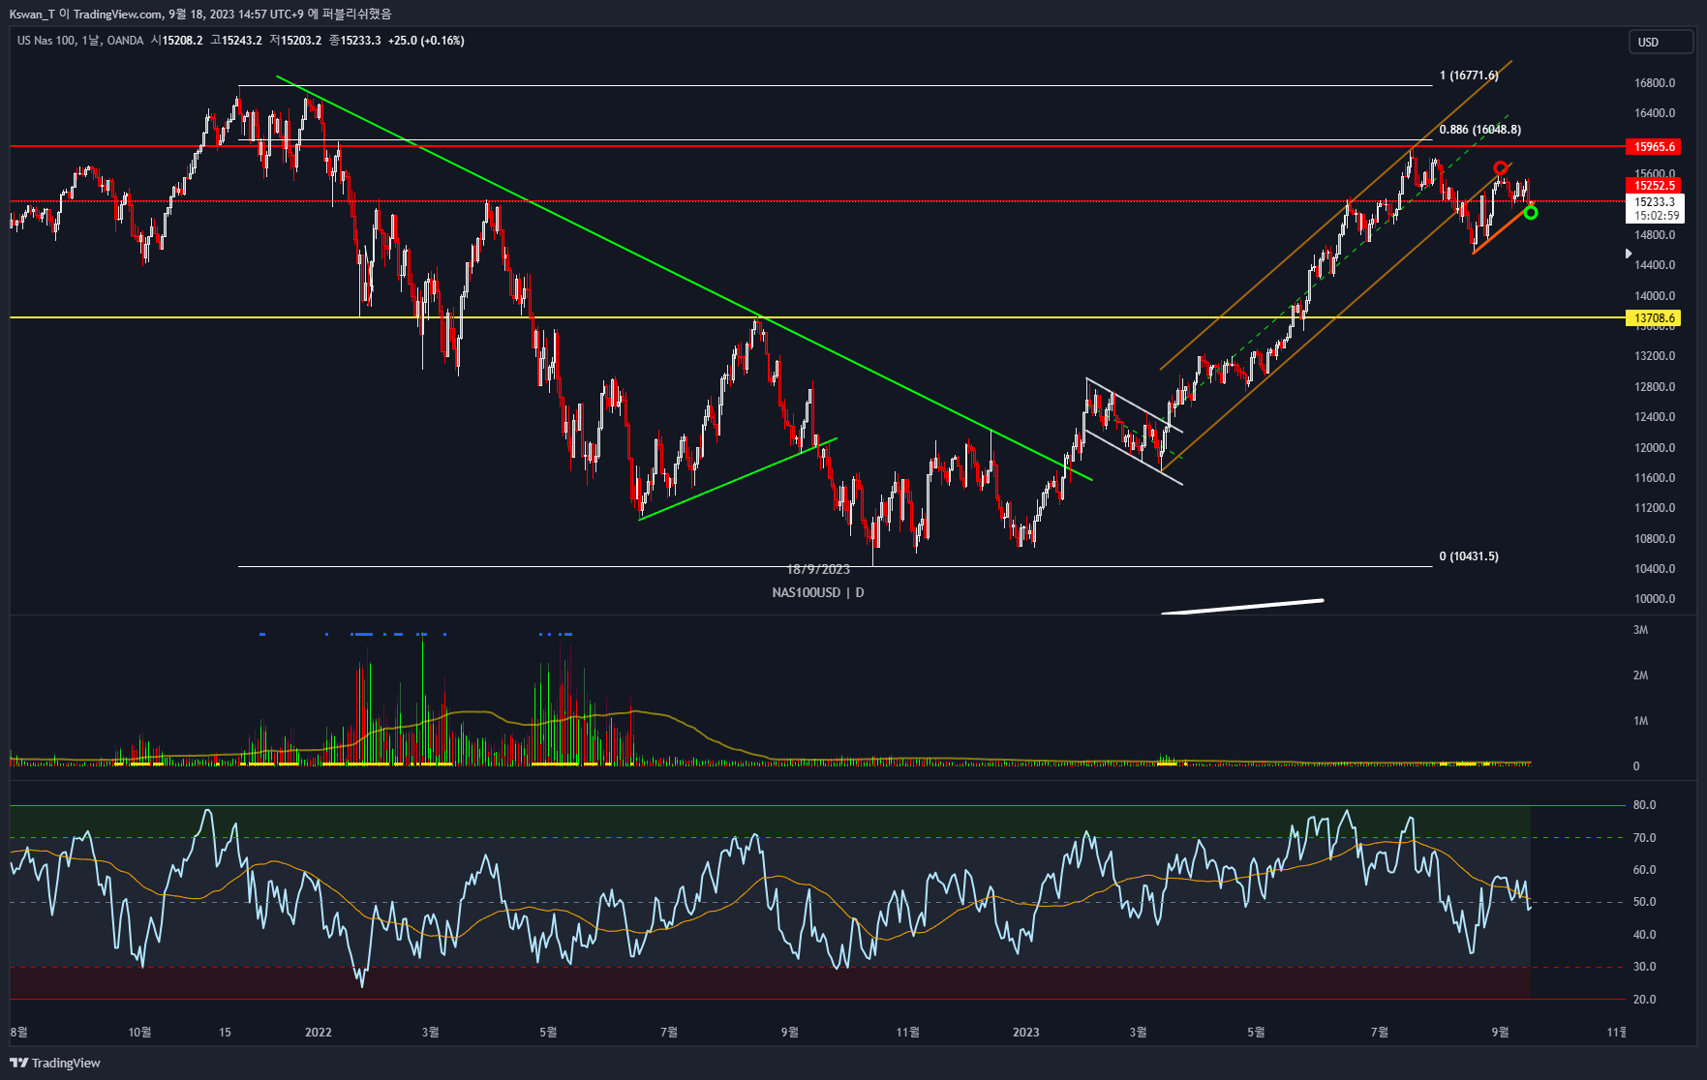Click the "2022" label on the time axis
This screenshot has width=1707, height=1080.
click(x=319, y=1033)
